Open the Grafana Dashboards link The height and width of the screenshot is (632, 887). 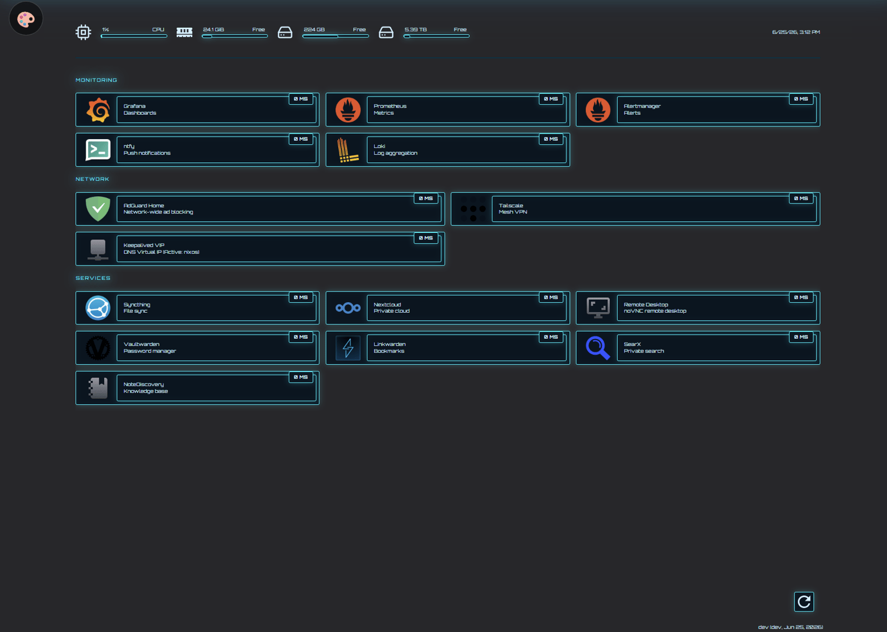(x=216, y=110)
